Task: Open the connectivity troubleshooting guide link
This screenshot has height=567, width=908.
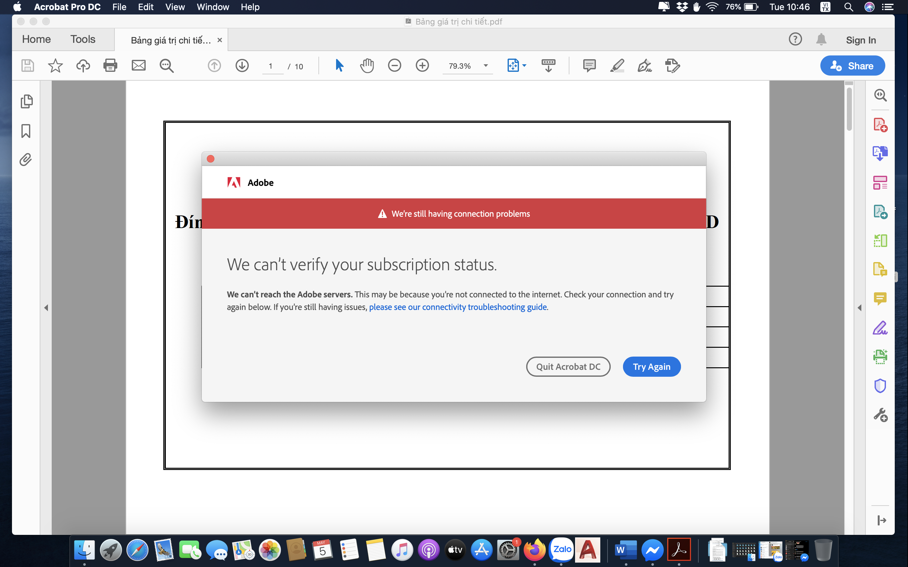Action: pos(458,307)
